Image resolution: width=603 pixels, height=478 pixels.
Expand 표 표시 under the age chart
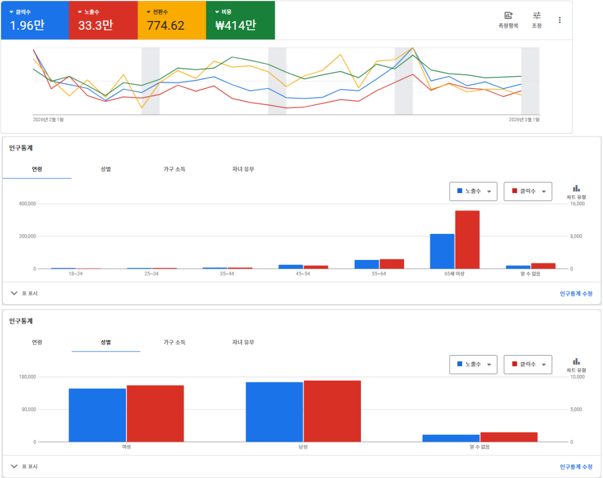click(x=24, y=293)
